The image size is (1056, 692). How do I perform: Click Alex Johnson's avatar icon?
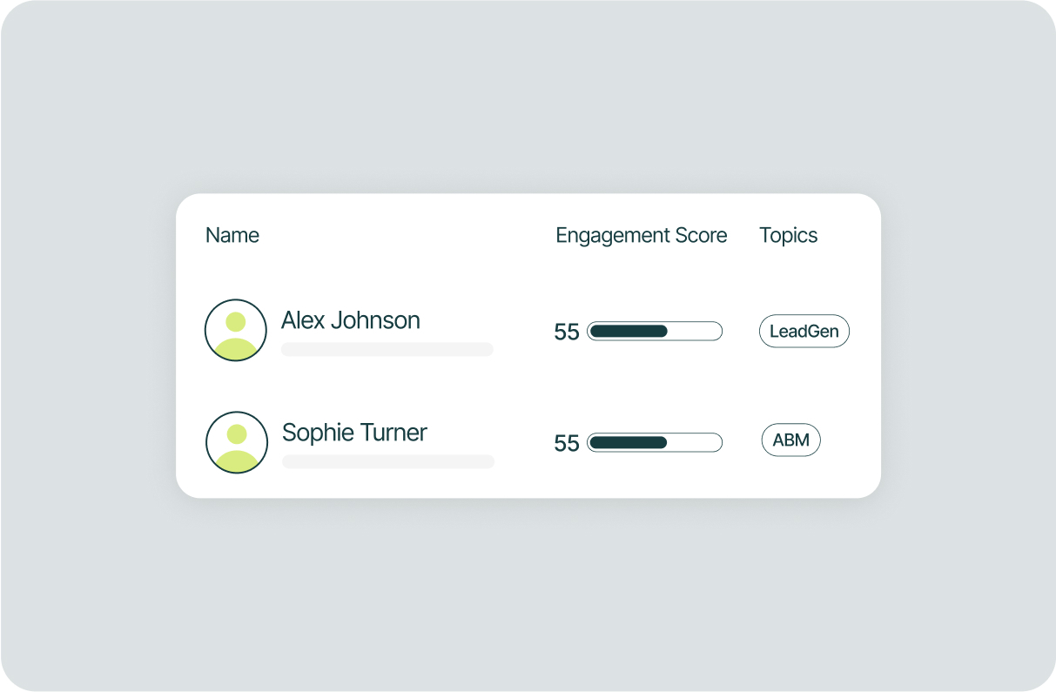[x=235, y=330]
